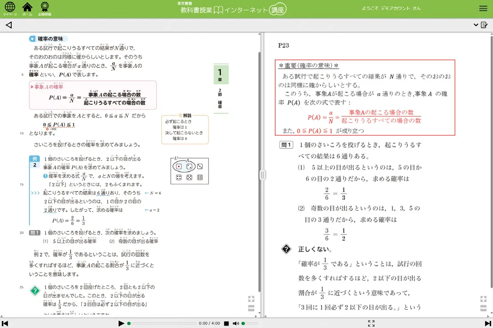The height and width of the screenshot is (328, 493).
Task: Click 0≦P(A)≦1 underlined formula
Action: [59, 125]
